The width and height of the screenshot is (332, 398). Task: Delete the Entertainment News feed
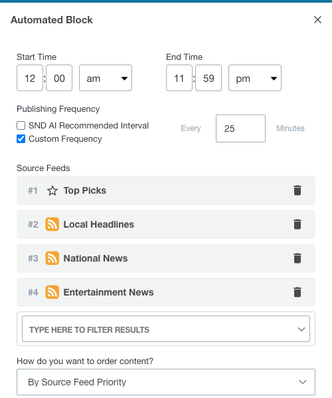[297, 292]
